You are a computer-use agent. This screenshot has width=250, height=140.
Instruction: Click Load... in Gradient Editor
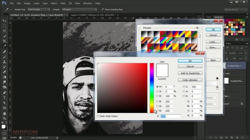click(x=213, y=42)
